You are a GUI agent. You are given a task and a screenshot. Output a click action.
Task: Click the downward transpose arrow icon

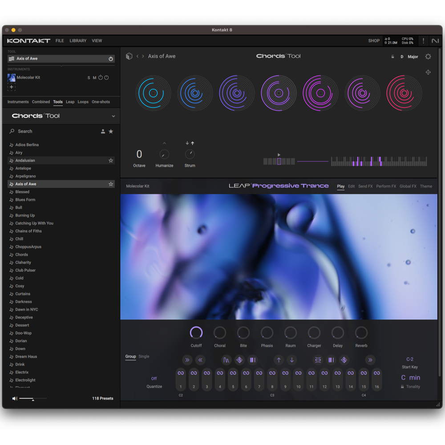point(292,360)
